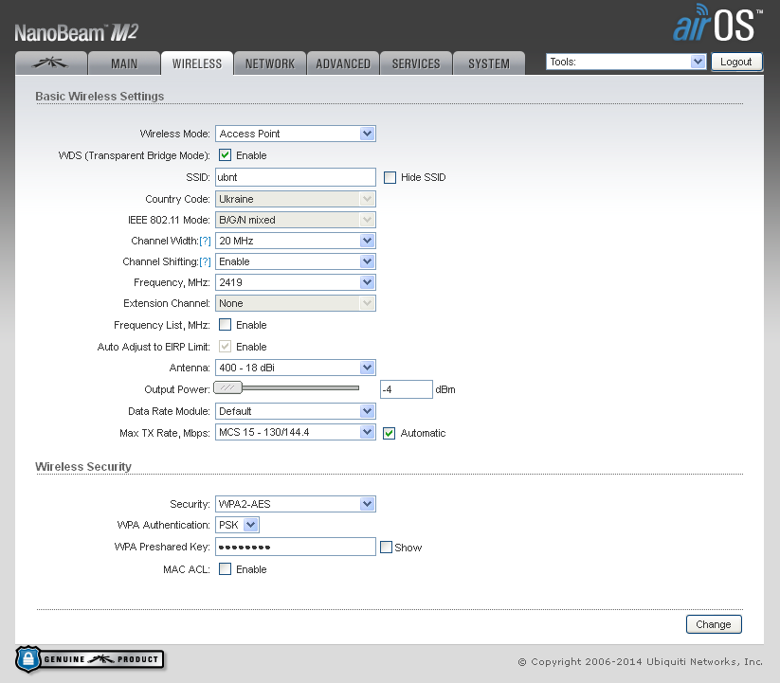This screenshot has width=780, height=683.
Task: Uncheck the Automatic rate checkbox
Action: 389,434
